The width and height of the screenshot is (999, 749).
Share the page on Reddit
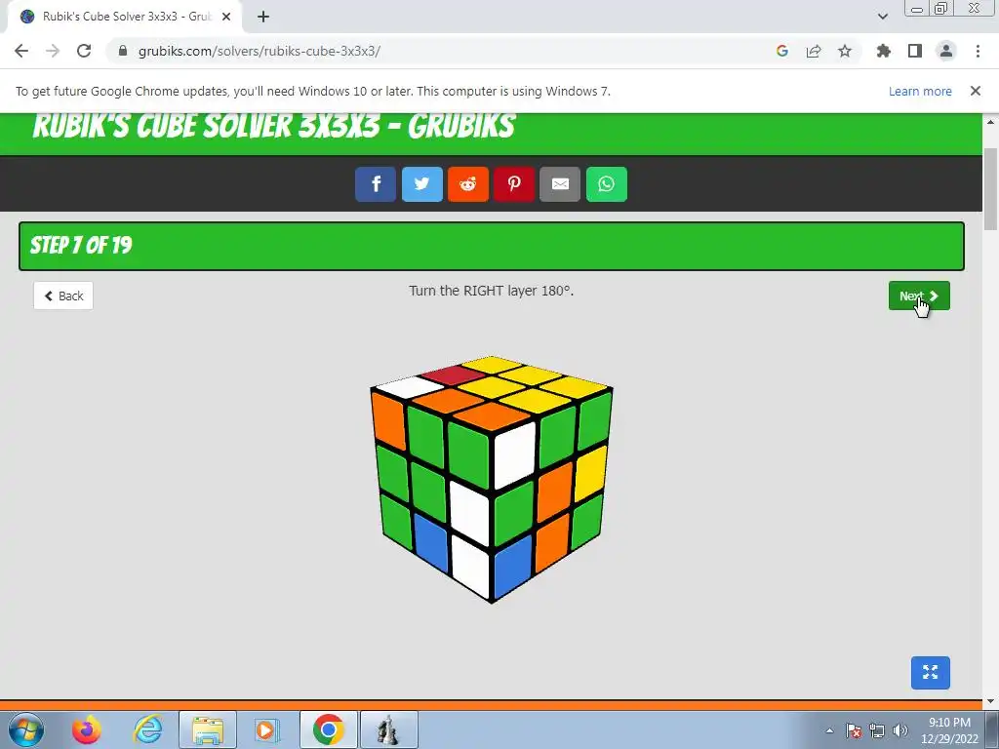click(468, 184)
